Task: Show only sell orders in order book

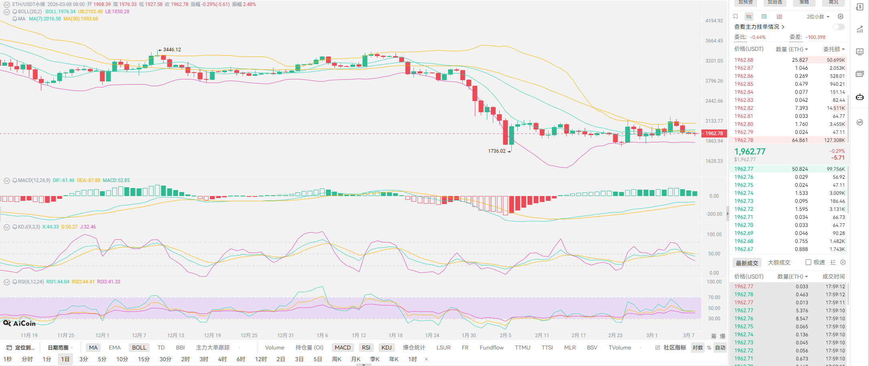Action: point(779,17)
